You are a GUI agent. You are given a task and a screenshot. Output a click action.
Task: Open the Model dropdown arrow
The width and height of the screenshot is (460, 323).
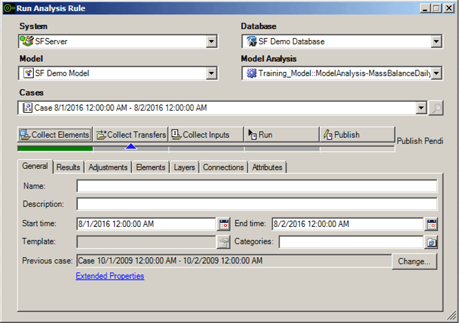[211, 73]
